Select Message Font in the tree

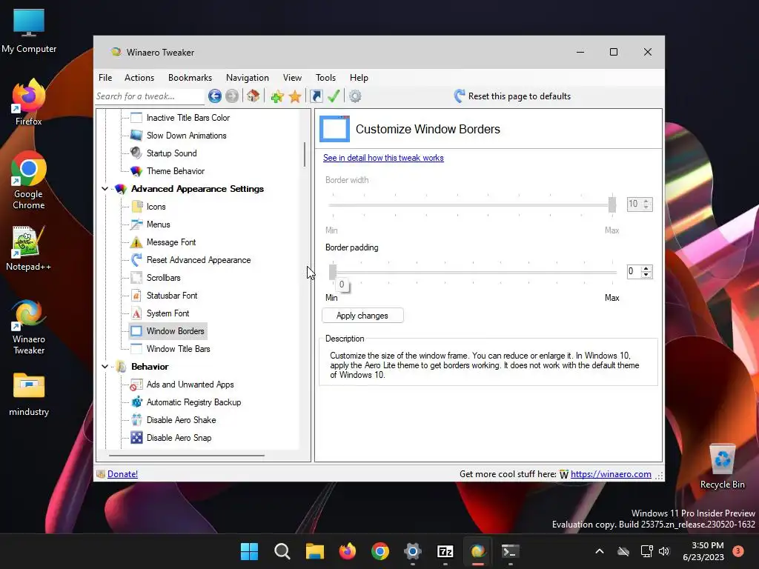point(171,242)
